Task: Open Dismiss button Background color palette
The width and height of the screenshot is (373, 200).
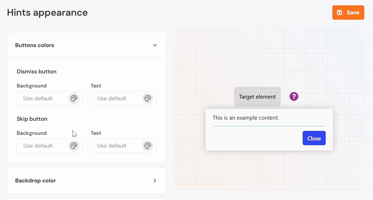Action: 74,98
